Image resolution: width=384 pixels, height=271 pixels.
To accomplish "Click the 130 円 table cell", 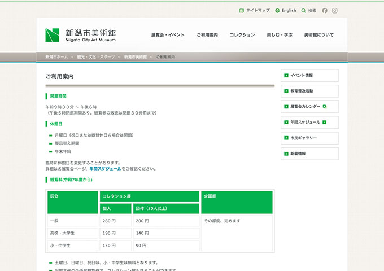I will tap(115, 246).
